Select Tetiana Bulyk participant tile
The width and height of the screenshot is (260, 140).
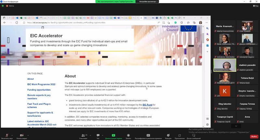[x=247, y=78]
